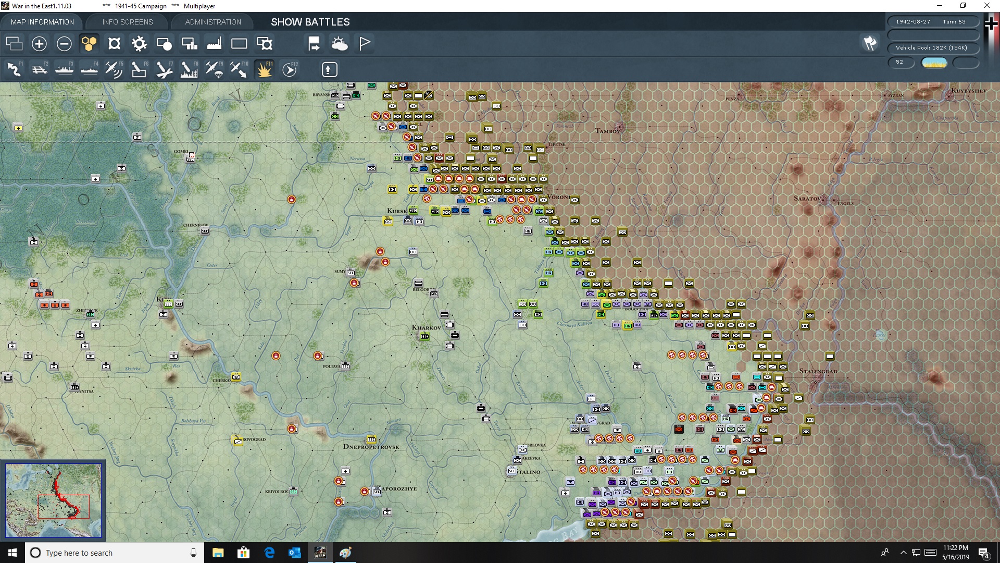Toggle the F11 show battles explosion icon

pos(264,69)
